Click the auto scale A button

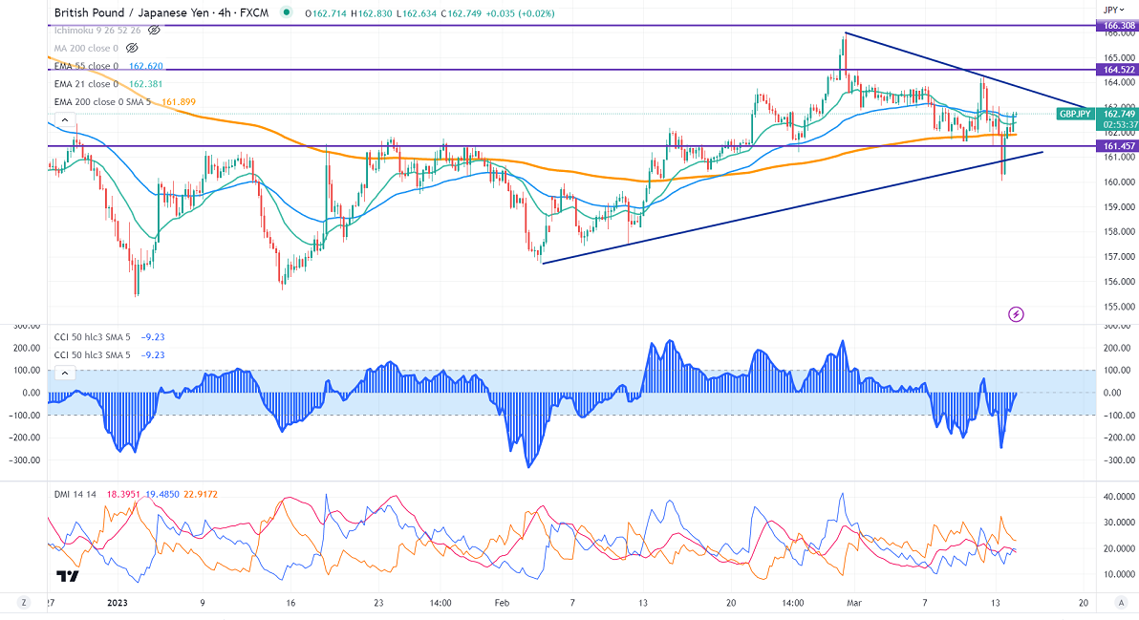1120,603
